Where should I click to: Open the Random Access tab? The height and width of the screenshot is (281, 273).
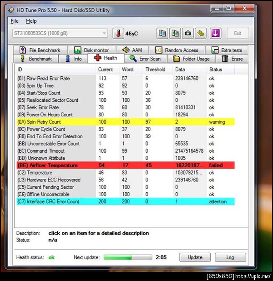pos(177,50)
